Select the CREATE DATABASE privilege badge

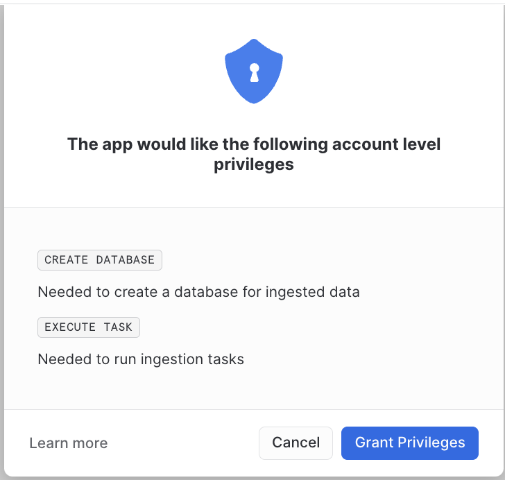click(100, 260)
